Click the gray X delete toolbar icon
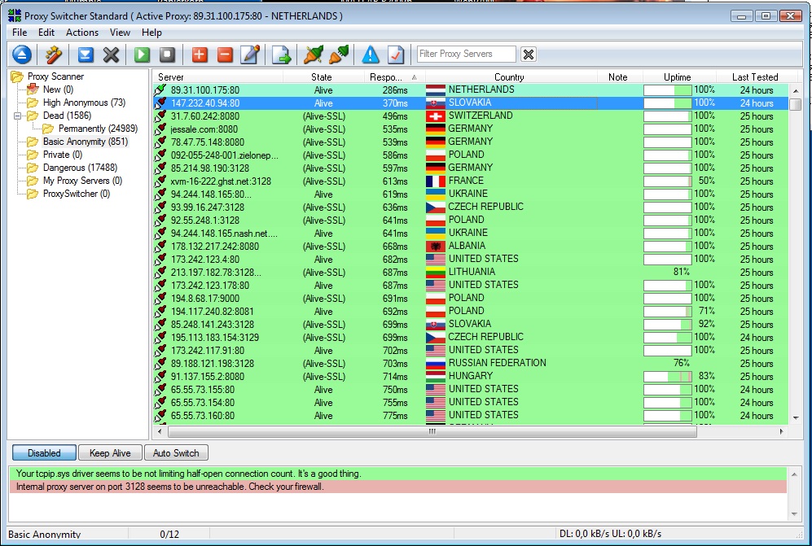This screenshot has width=812, height=546. click(x=111, y=55)
